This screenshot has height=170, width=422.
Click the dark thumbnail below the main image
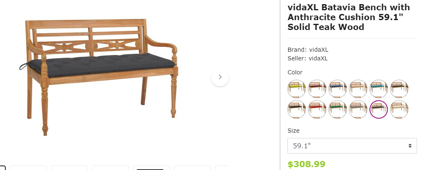coord(151,168)
